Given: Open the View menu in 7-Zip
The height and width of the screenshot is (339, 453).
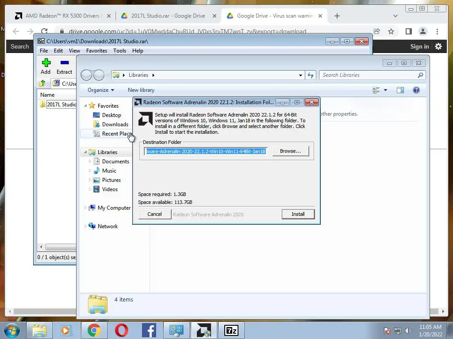Looking at the screenshot, I should click(74, 51).
